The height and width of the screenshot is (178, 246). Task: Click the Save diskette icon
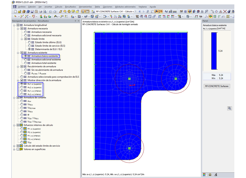[x=32, y=11]
